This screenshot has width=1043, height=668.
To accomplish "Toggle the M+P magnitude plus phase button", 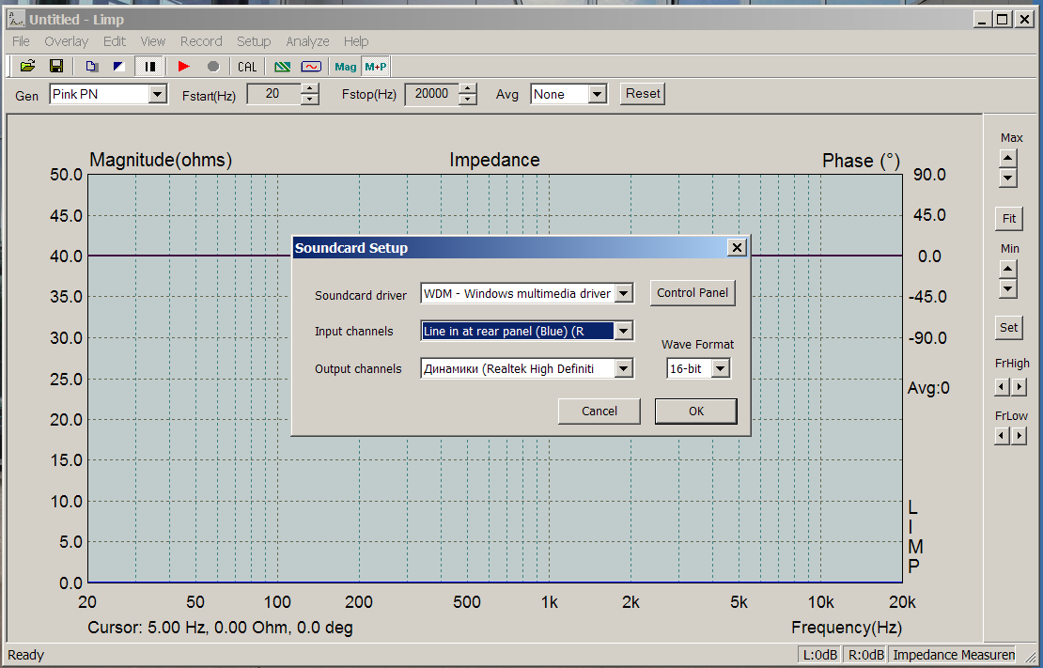I will (x=376, y=66).
